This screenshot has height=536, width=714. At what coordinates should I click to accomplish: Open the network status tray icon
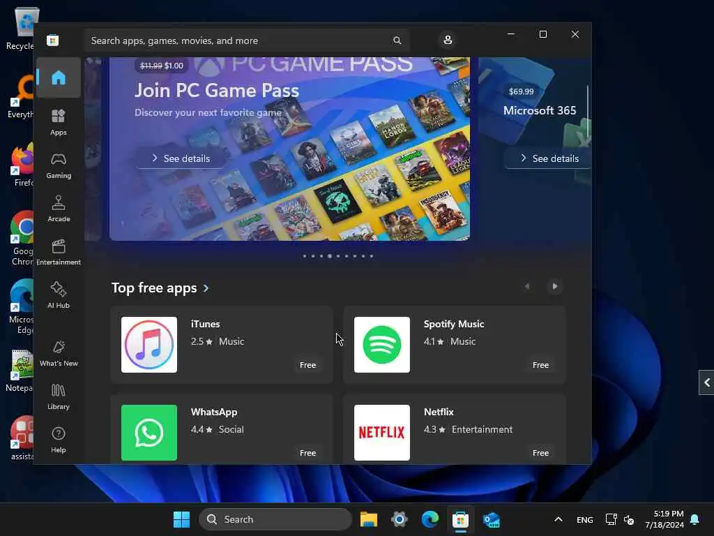tap(611, 519)
